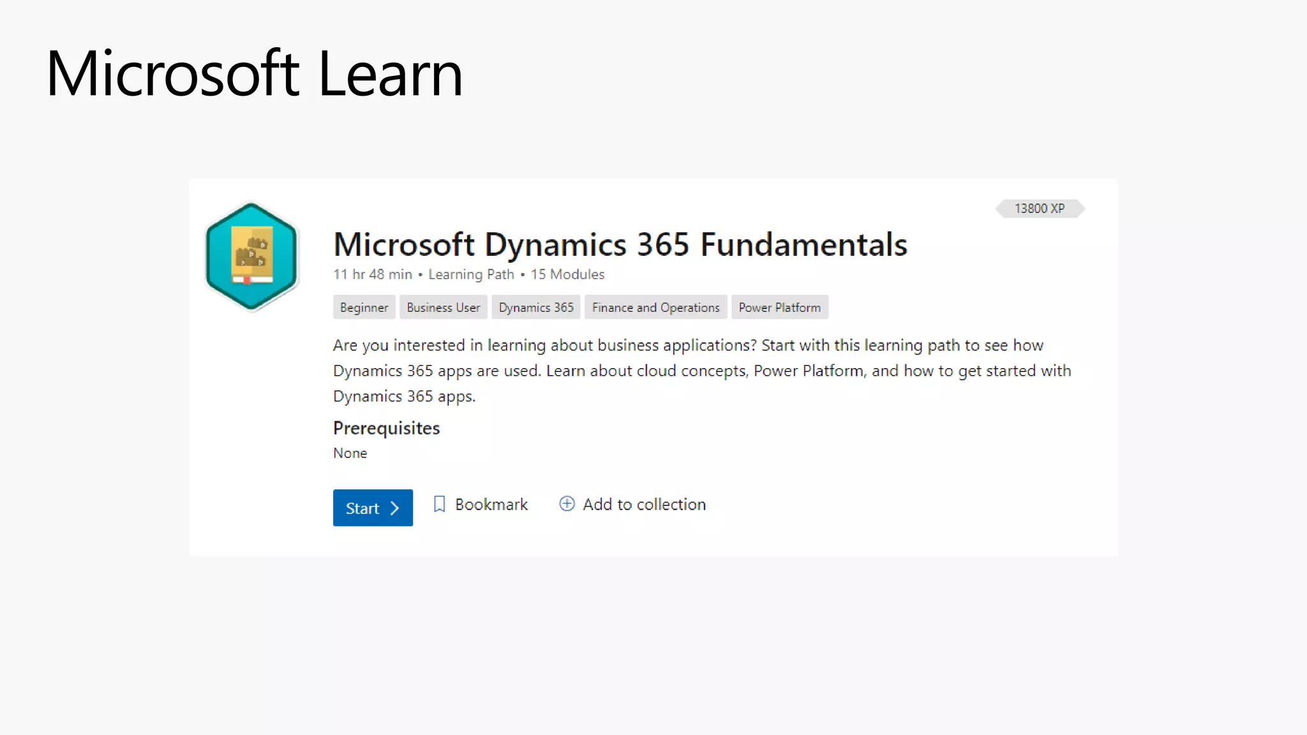Select the Finance and Operations tag
The width and height of the screenshot is (1307, 735).
point(655,308)
